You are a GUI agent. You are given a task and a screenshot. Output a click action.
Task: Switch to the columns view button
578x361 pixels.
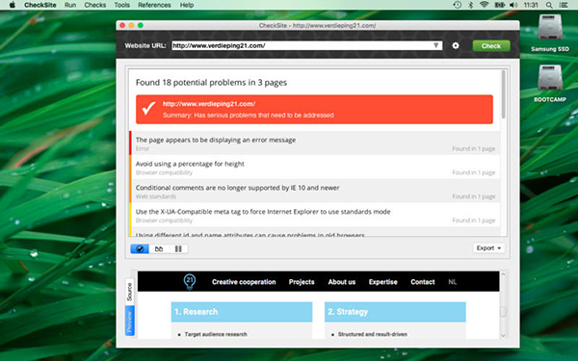click(x=178, y=249)
